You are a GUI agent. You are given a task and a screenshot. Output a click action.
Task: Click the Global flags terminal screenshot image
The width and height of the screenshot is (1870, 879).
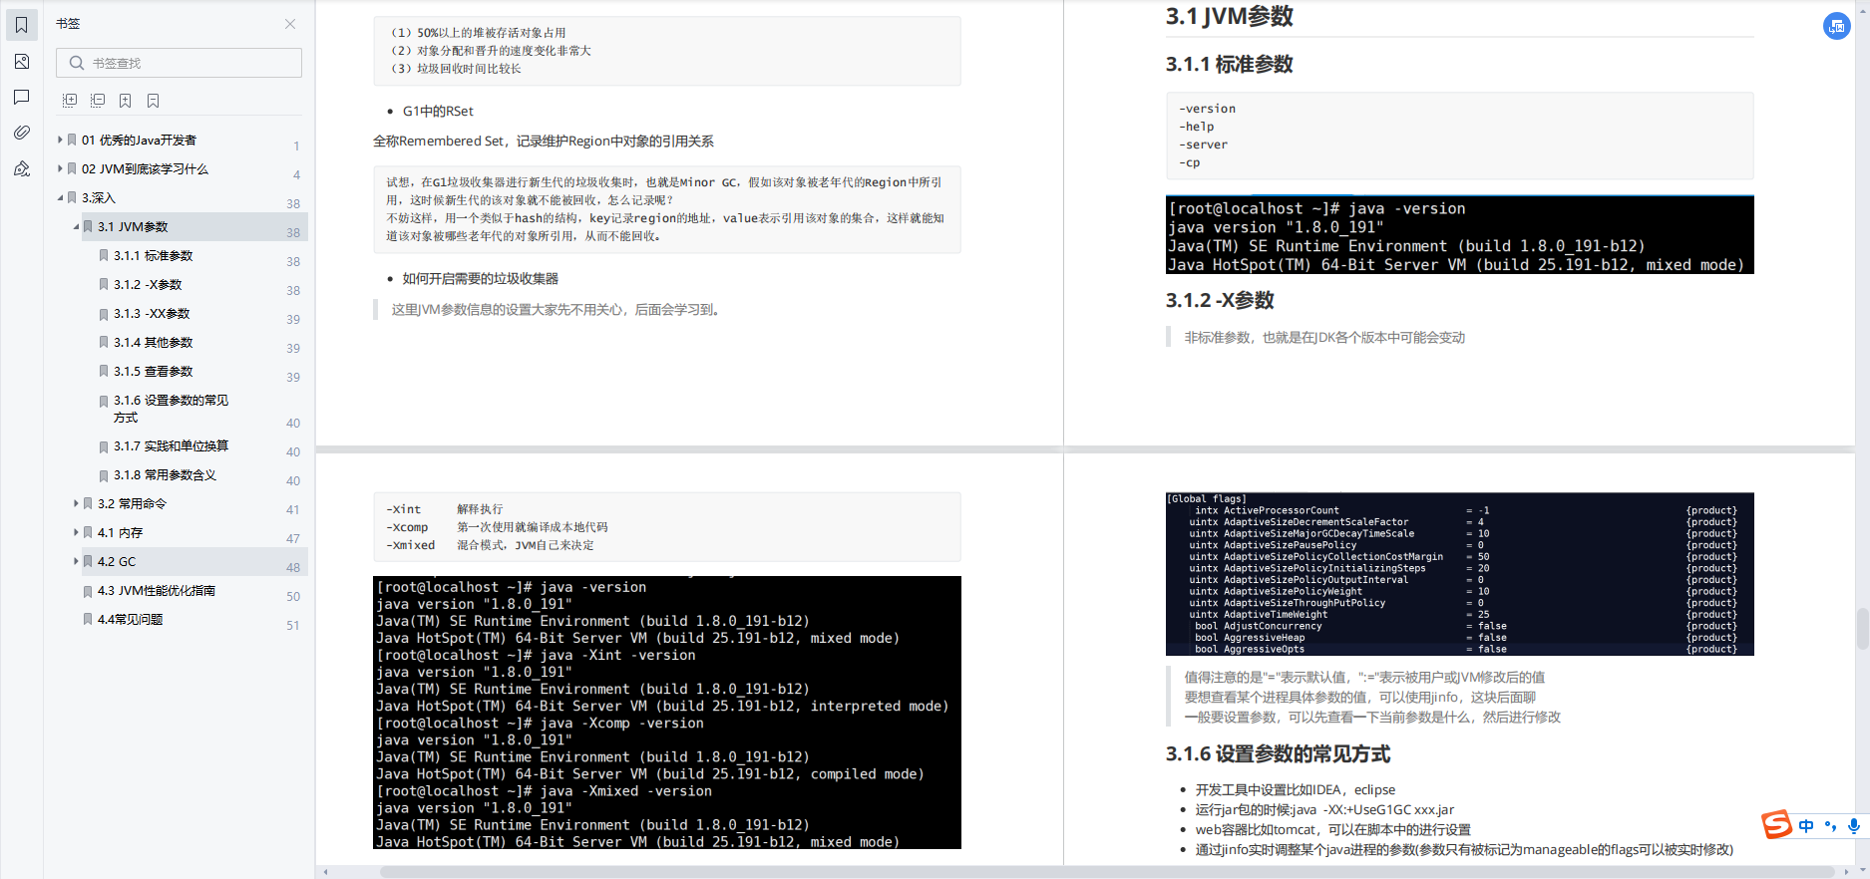point(1459,574)
